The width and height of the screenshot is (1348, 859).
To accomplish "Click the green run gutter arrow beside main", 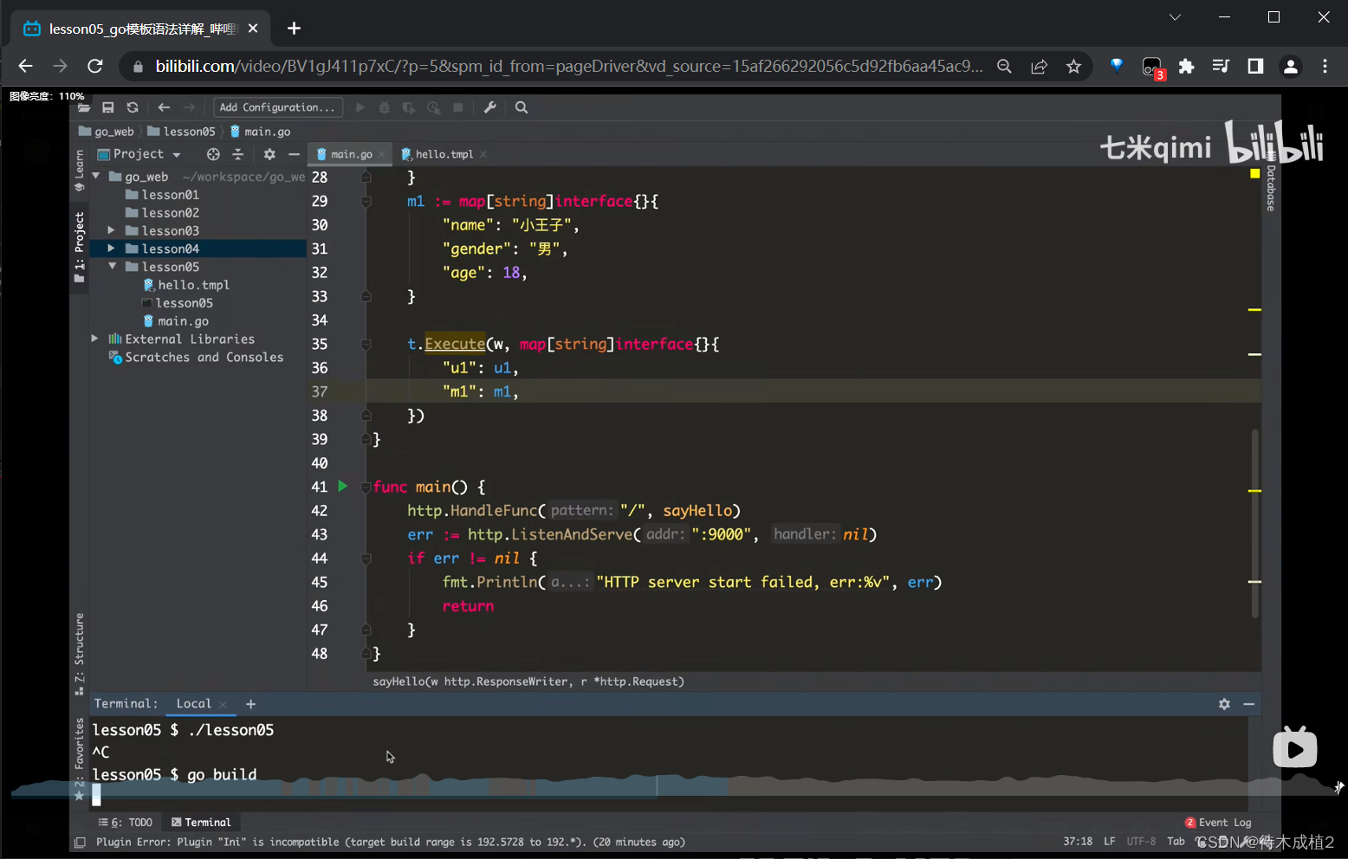I will [342, 487].
